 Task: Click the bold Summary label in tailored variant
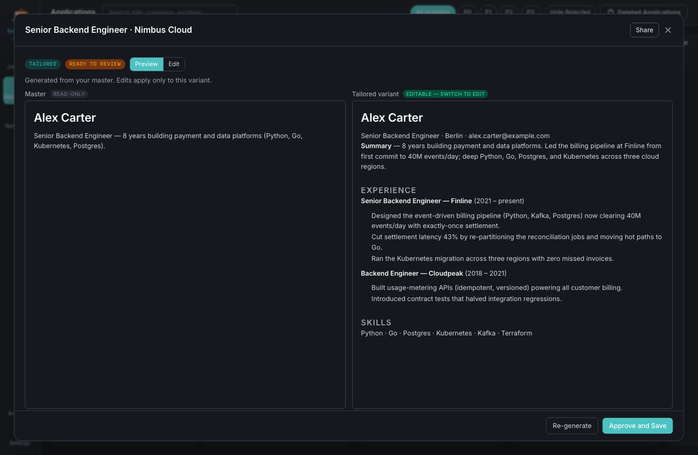(x=376, y=146)
